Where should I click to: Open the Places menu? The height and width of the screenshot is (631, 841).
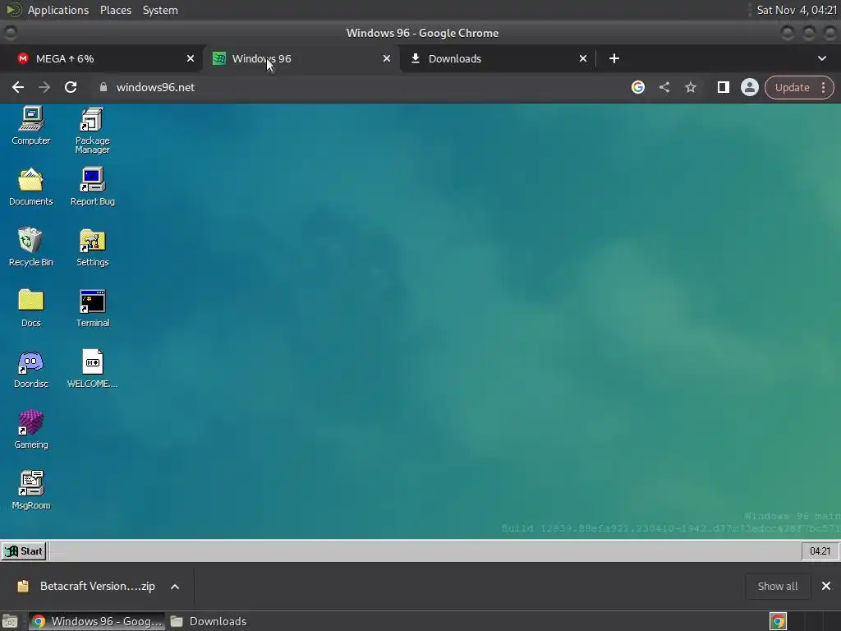pyautogui.click(x=115, y=10)
